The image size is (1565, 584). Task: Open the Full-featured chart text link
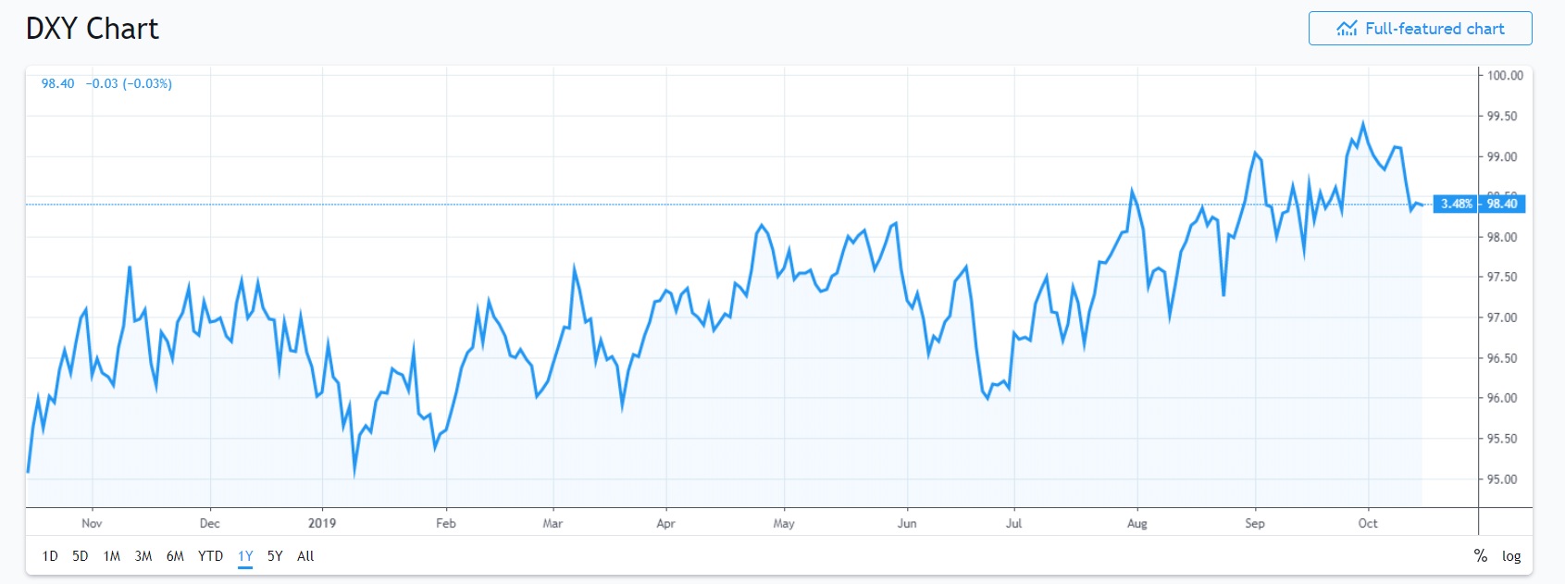point(1435,29)
